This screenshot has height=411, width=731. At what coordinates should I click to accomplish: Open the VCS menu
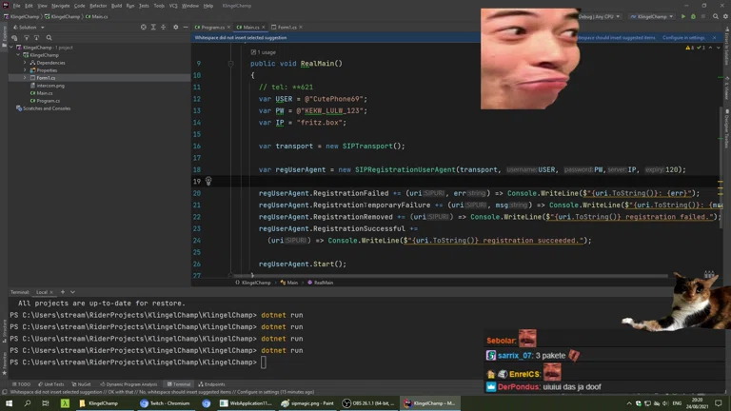(173, 6)
